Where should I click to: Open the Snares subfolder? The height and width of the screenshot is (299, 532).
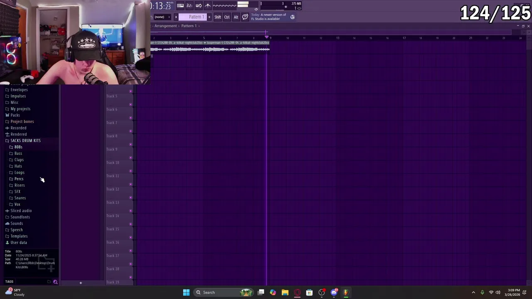click(x=20, y=198)
